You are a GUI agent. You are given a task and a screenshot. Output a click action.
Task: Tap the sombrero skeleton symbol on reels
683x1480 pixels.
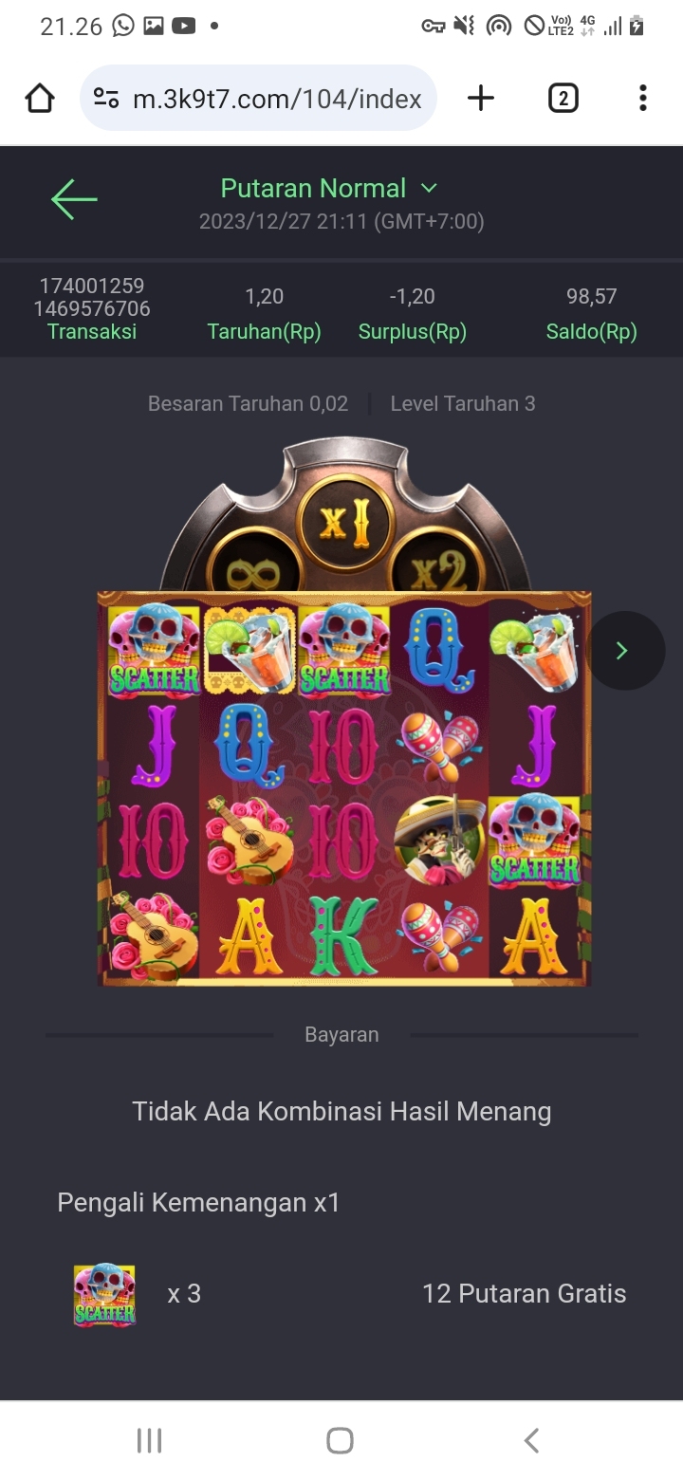point(439,841)
